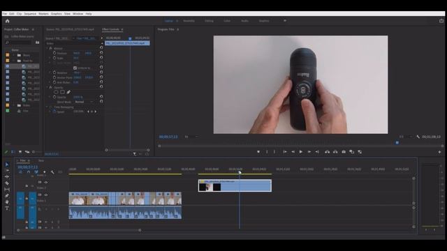Click the timeline display settings wrench
The height and width of the screenshot is (251, 447).
click(x=52, y=172)
